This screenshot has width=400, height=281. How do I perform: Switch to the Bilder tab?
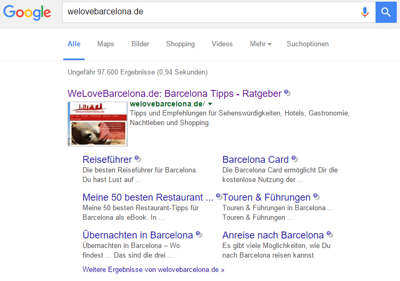(140, 44)
